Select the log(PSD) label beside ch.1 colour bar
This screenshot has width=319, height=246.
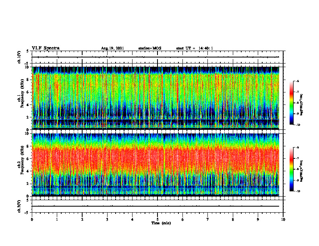[302, 105]
